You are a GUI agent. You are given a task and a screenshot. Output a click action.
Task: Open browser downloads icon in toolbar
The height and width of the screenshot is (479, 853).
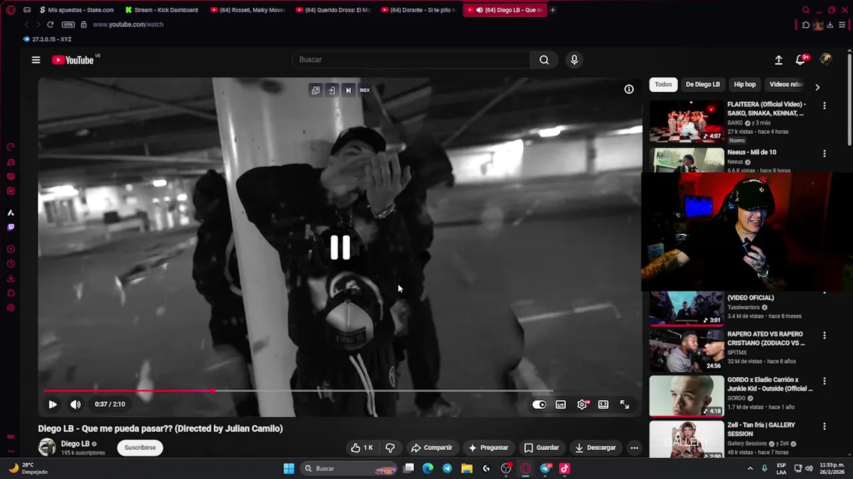[830, 25]
